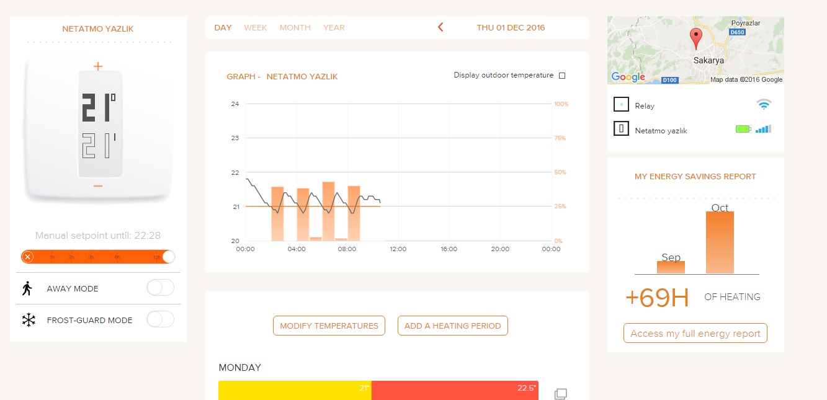Image resolution: width=827 pixels, height=400 pixels.
Task: Click the Relay device icon
Action: click(x=621, y=104)
